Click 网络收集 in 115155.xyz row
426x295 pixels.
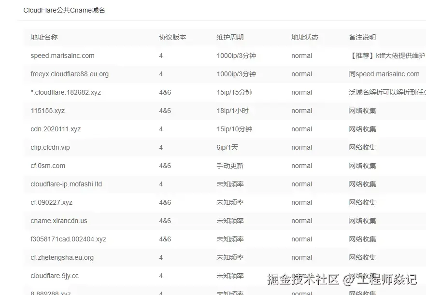[362, 111]
